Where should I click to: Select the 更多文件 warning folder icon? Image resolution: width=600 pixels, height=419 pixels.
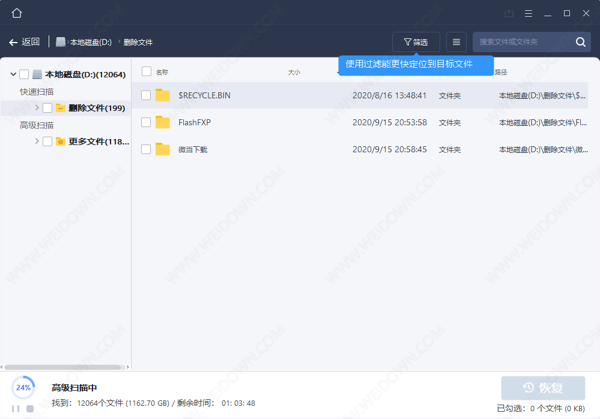pyautogui.click(x=61, y=141)
